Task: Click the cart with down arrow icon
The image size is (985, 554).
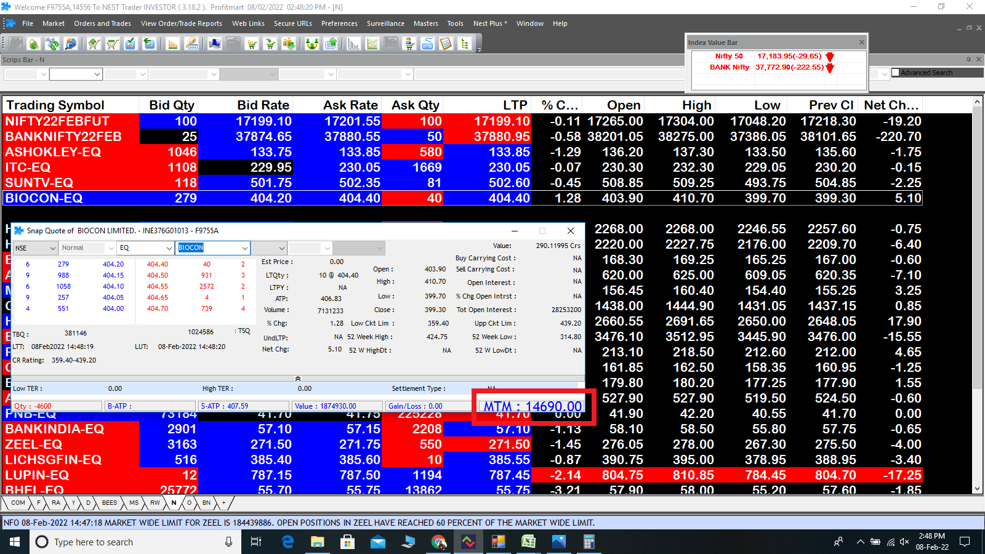Action: tap(270, 44)
